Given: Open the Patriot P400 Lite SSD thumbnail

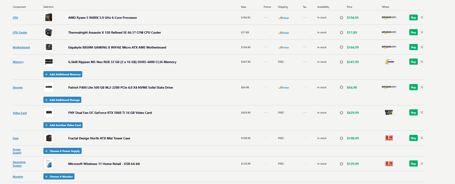Looking at the screenshot, I should [49, 87].
